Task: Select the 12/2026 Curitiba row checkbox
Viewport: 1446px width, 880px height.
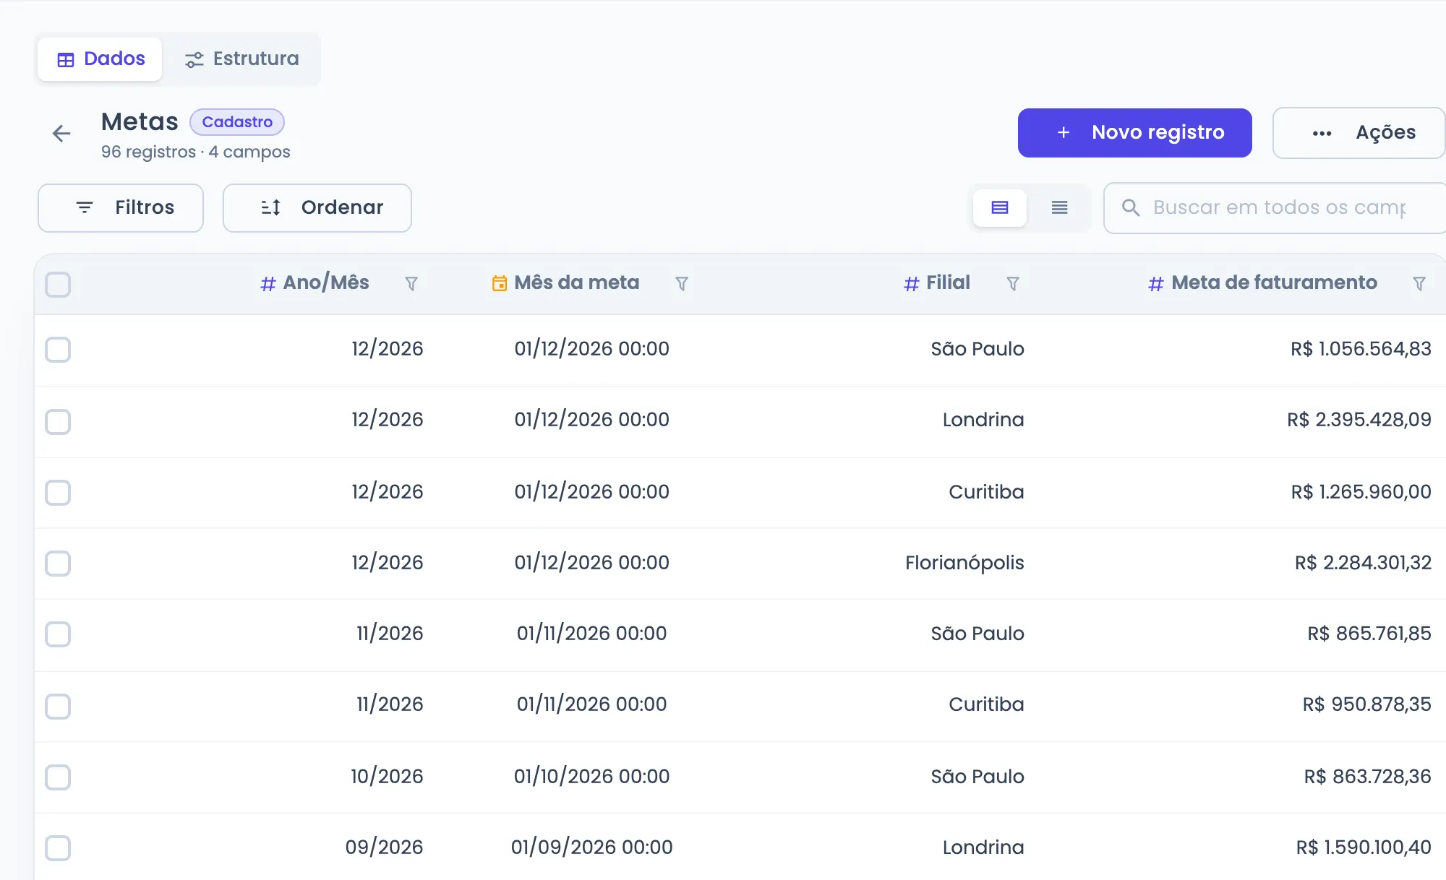Action: 58,493
